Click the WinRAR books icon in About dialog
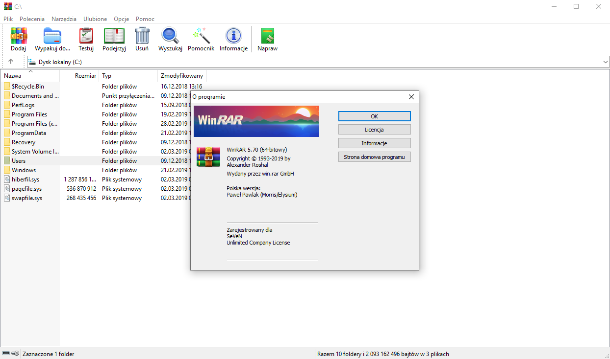The height and width of the screenshot is (359, 610). pos(208,157)
